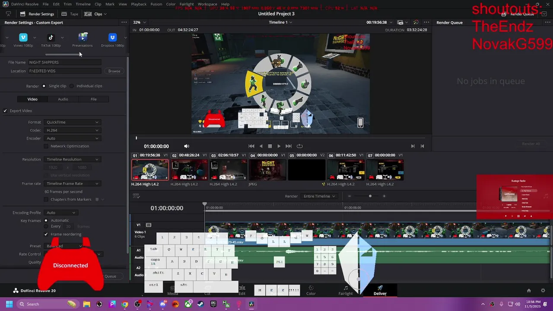
Task: Open the Fairlight page
Action: pos(345,290)
